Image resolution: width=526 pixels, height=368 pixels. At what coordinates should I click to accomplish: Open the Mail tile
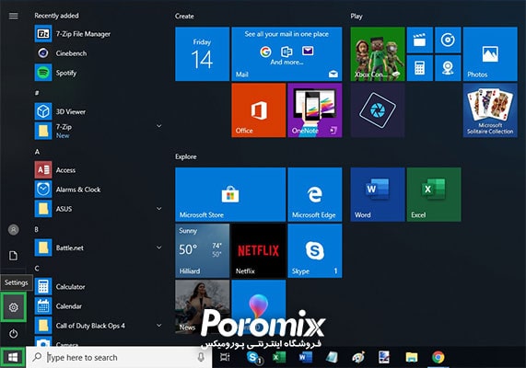tap(286, 54)
